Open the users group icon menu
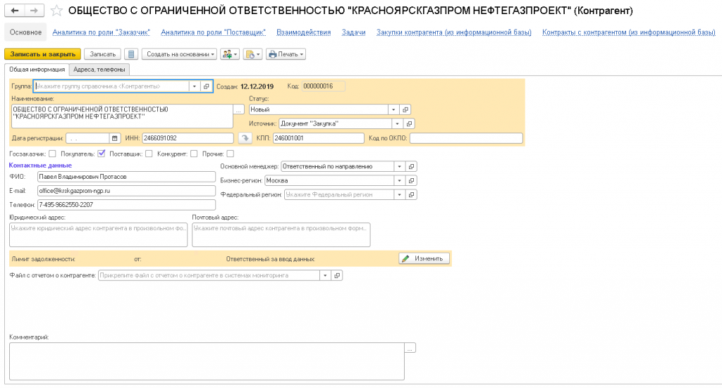The height and width of the screenshot is (388, 722). 230,54
